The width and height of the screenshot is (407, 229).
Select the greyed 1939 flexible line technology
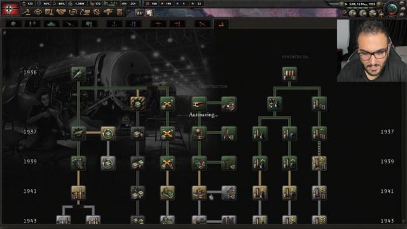point(108,163)
